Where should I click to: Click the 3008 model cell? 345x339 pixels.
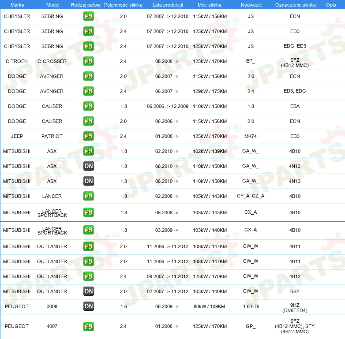pyautogui.click(x=52, y=306)
